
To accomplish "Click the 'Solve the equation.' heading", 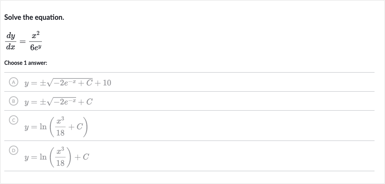I will 34,17.
